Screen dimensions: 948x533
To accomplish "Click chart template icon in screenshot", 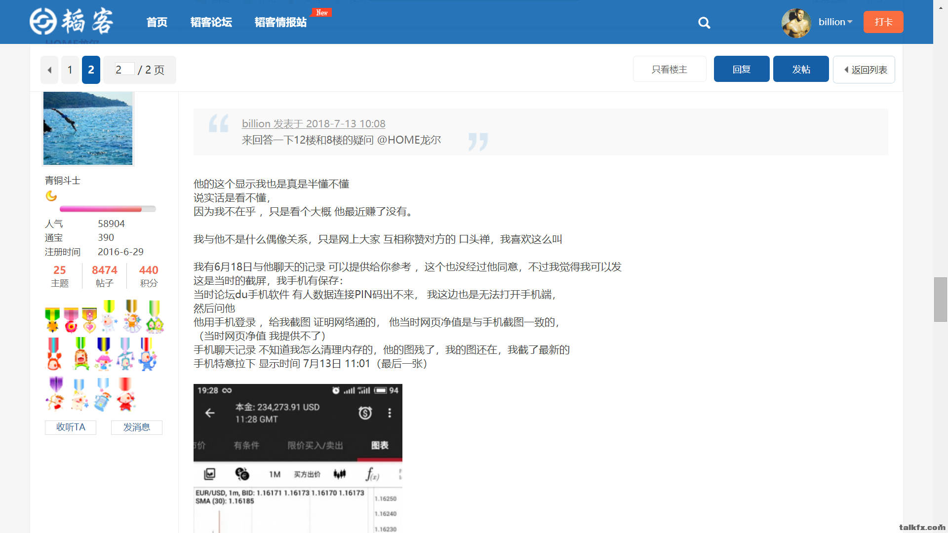I will [x=209, y=474].
